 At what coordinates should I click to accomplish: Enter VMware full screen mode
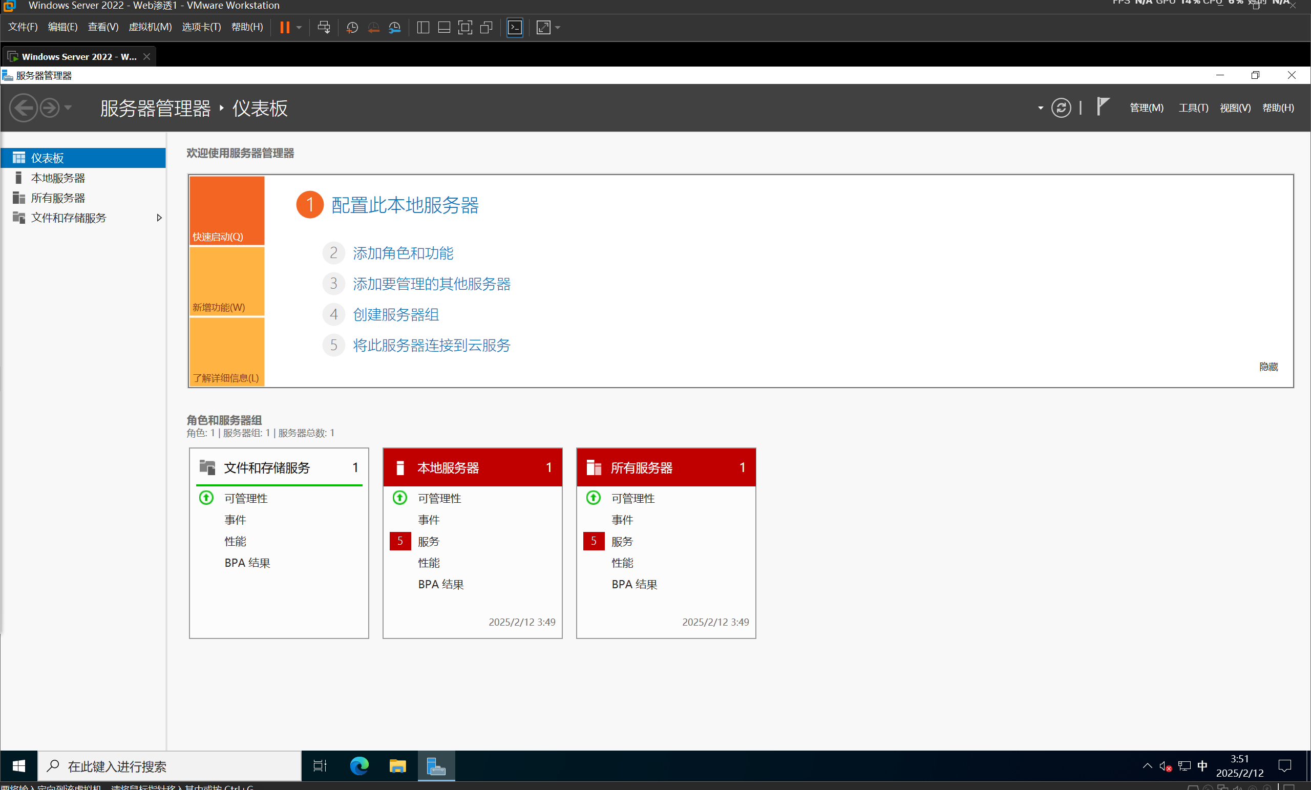point(465,28)
